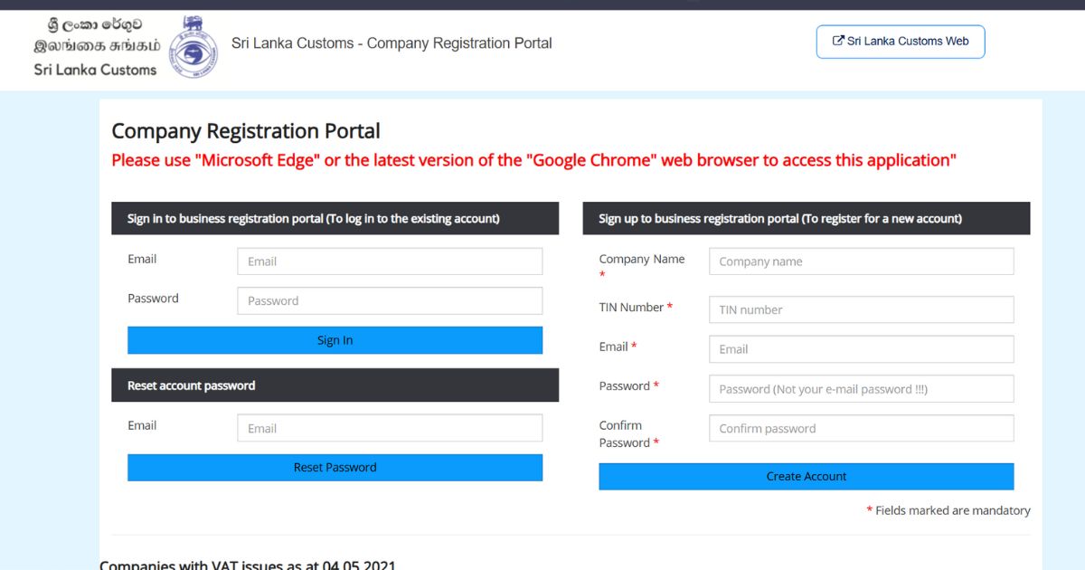Click the sign-up Password field

pyautogui.click(x=861, y=389)
